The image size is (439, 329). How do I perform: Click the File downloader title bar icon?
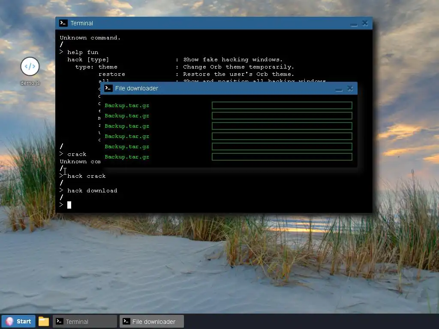(108, 88)
